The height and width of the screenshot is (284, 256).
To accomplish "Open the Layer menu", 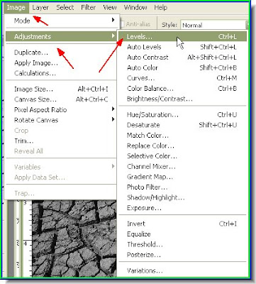I will [40, 8].
